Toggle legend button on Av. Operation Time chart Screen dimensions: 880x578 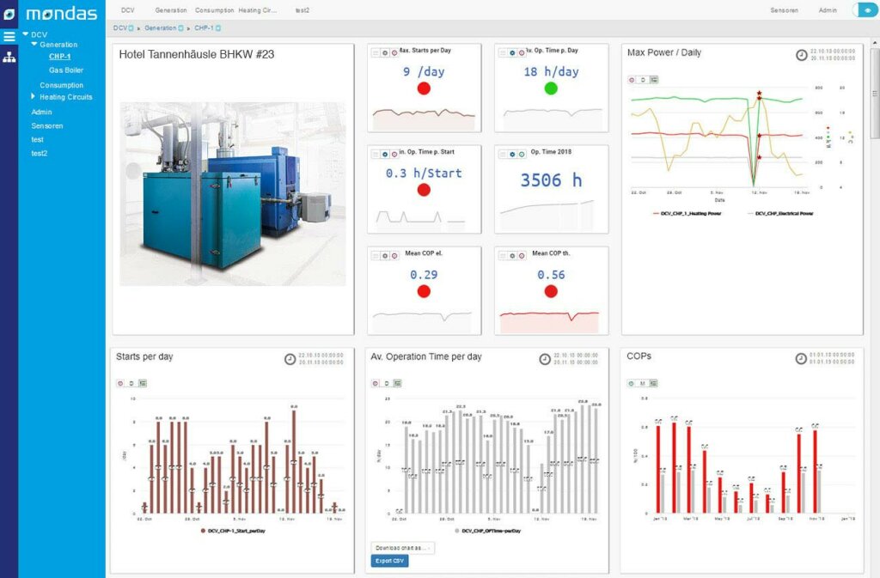coord(398,383)
